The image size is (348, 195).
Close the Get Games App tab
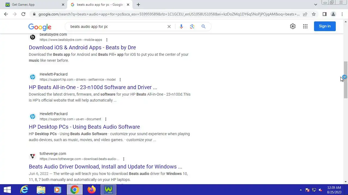[63, 5]
